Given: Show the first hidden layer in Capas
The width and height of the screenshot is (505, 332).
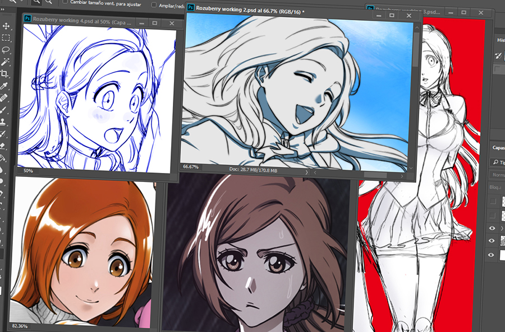Looking at the screenshot, I should click(x=493, y=202).
